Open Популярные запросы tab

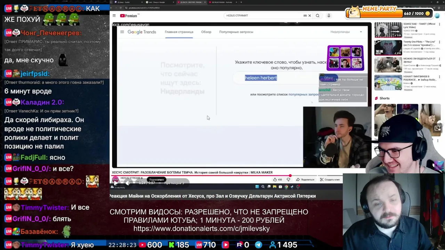click(x=236, y=32)
